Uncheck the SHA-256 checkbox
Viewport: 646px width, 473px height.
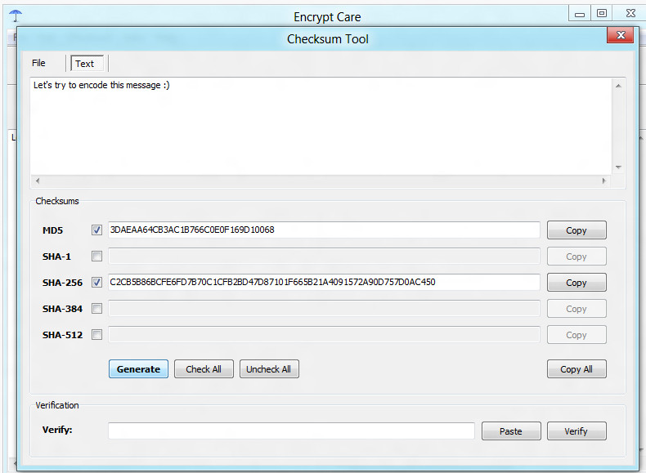[x=96, y=283]
